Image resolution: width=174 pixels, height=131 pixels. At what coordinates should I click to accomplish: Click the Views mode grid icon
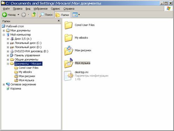coord(75,15)
